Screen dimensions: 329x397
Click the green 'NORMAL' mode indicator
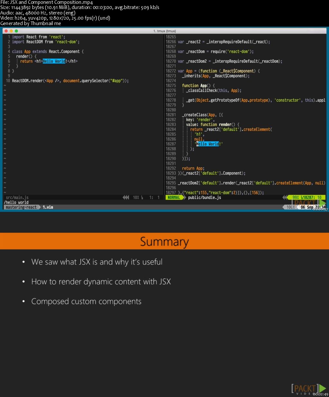(174, 198)
